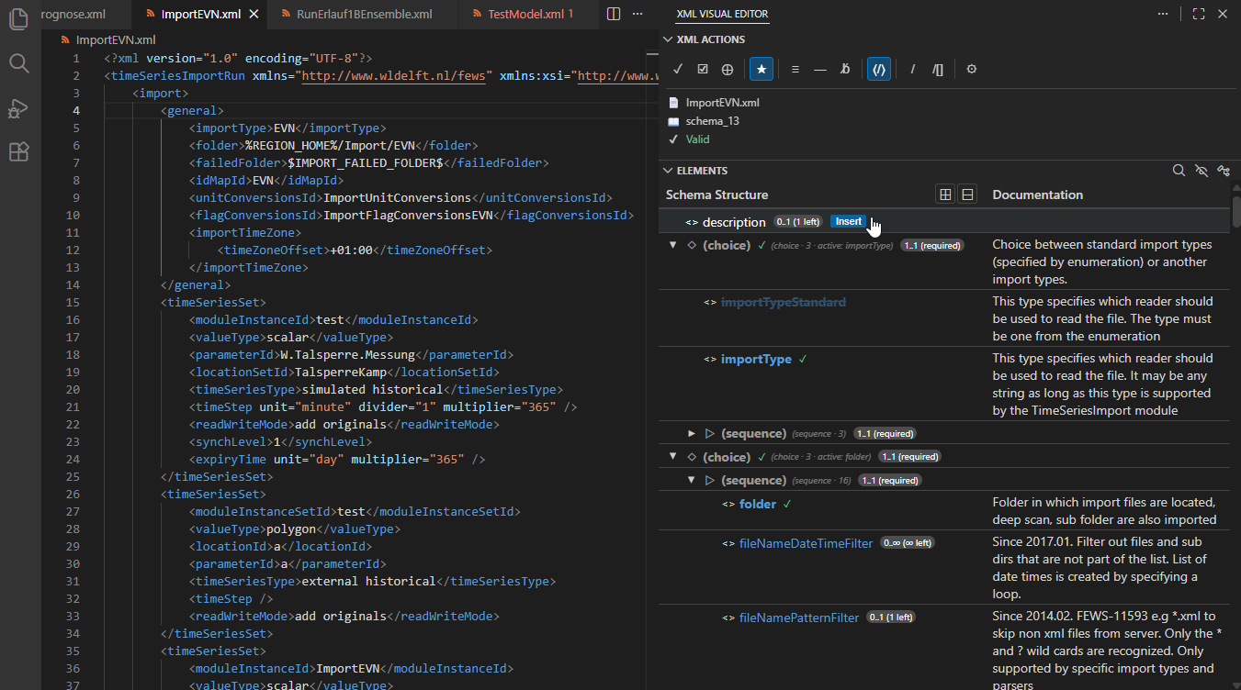The image size is (1241, 690).
Task: Open editor more actions ellipsis
Action: pos(637,14)
